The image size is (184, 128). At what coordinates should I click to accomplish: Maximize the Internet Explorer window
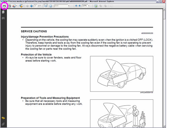(161, 1)
